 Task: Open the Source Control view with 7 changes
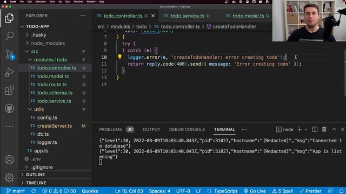point(10,54)
